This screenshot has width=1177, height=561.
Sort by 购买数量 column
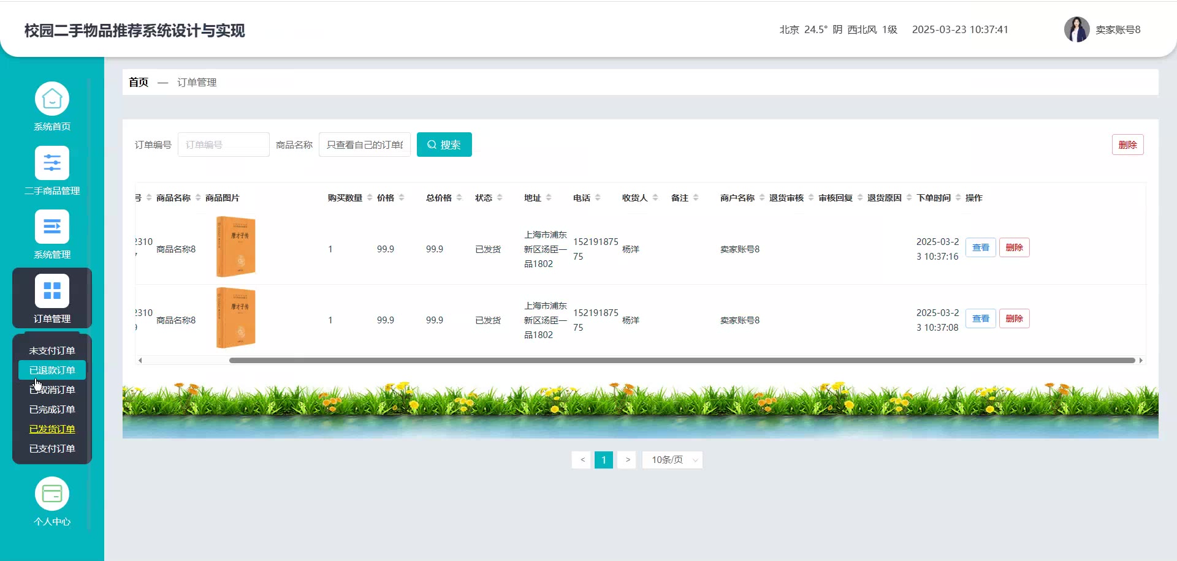click(x=370, y=198)
